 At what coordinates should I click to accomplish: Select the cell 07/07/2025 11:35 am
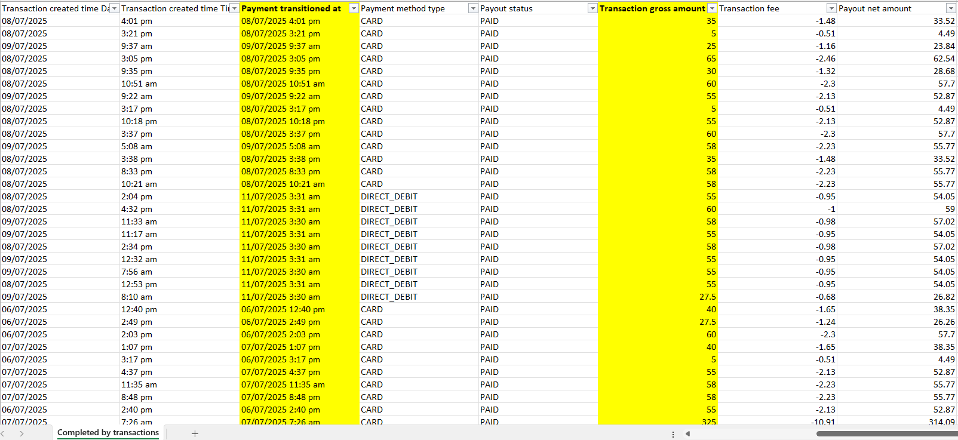tap(299, 384)
